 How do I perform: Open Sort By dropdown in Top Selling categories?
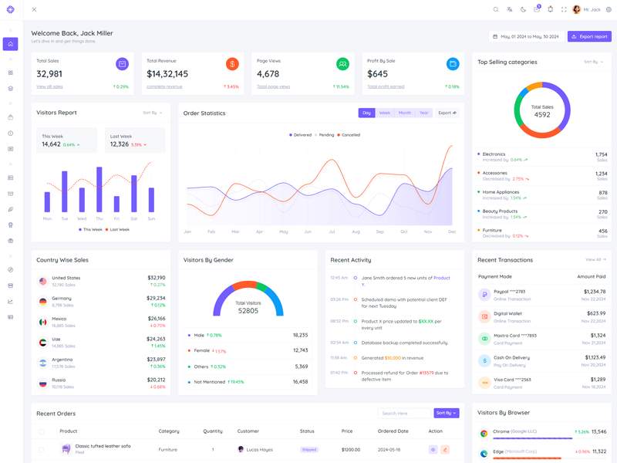(x=593, y=62)
